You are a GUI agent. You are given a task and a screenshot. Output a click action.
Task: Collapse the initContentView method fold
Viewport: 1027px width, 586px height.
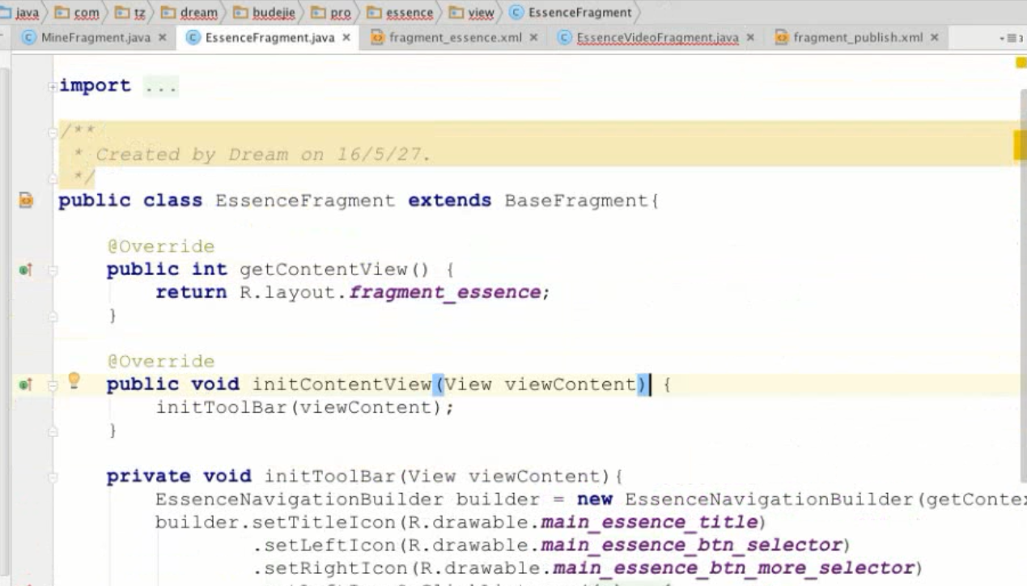click(53, 384)
